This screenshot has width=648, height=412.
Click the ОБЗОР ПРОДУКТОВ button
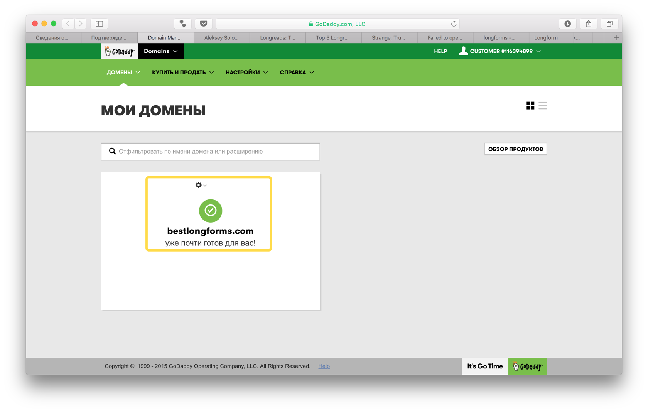tap(515, 149)
